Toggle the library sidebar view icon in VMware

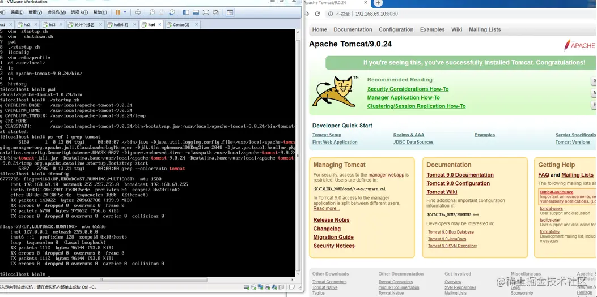(186, 12)
